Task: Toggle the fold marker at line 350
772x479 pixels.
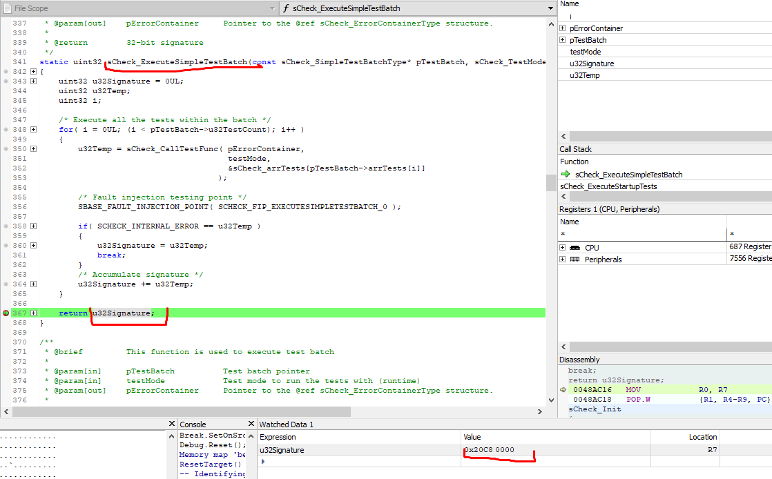Action: pos(33,148)
